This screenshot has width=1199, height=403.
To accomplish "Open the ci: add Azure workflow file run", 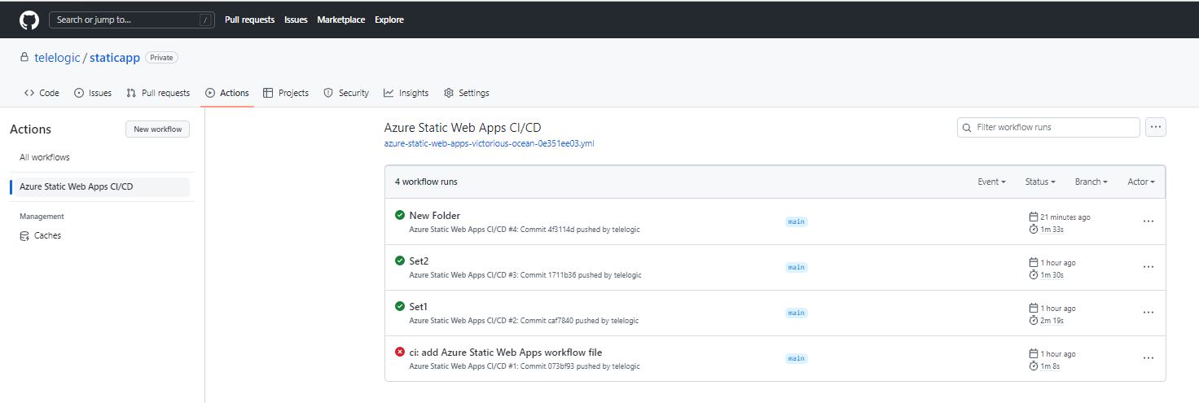I will (x=505, y=353).
